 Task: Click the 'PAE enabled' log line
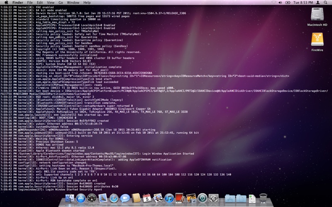27,7
